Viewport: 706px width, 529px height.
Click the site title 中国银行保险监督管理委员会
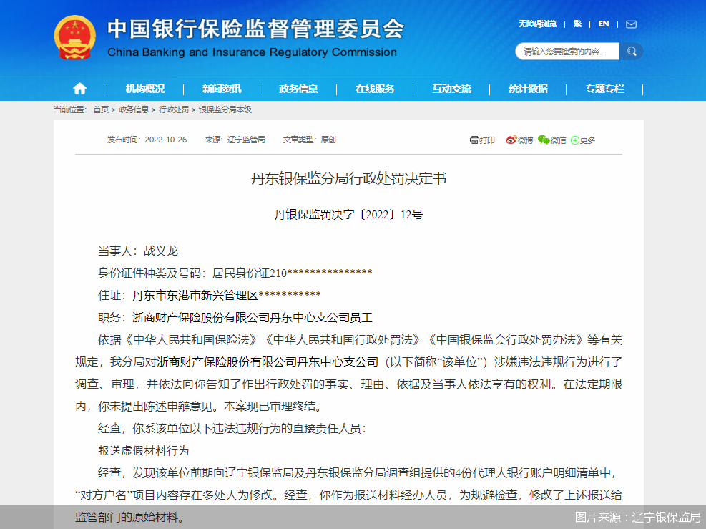[256, 29]
